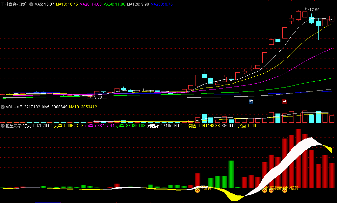Viewport: 337px width, 203px height.
Task: Click the rightmost yellow up-arrow signal icon
Action: coord(285,190)
